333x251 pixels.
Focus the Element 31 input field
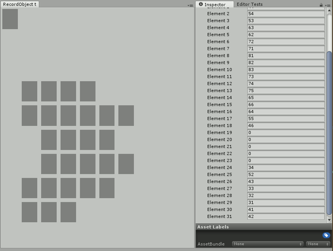[286, 217]
